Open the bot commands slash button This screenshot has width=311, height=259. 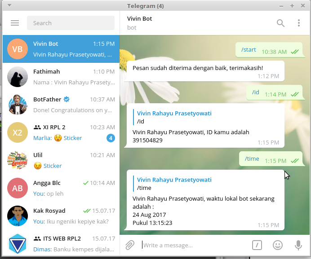257,245
